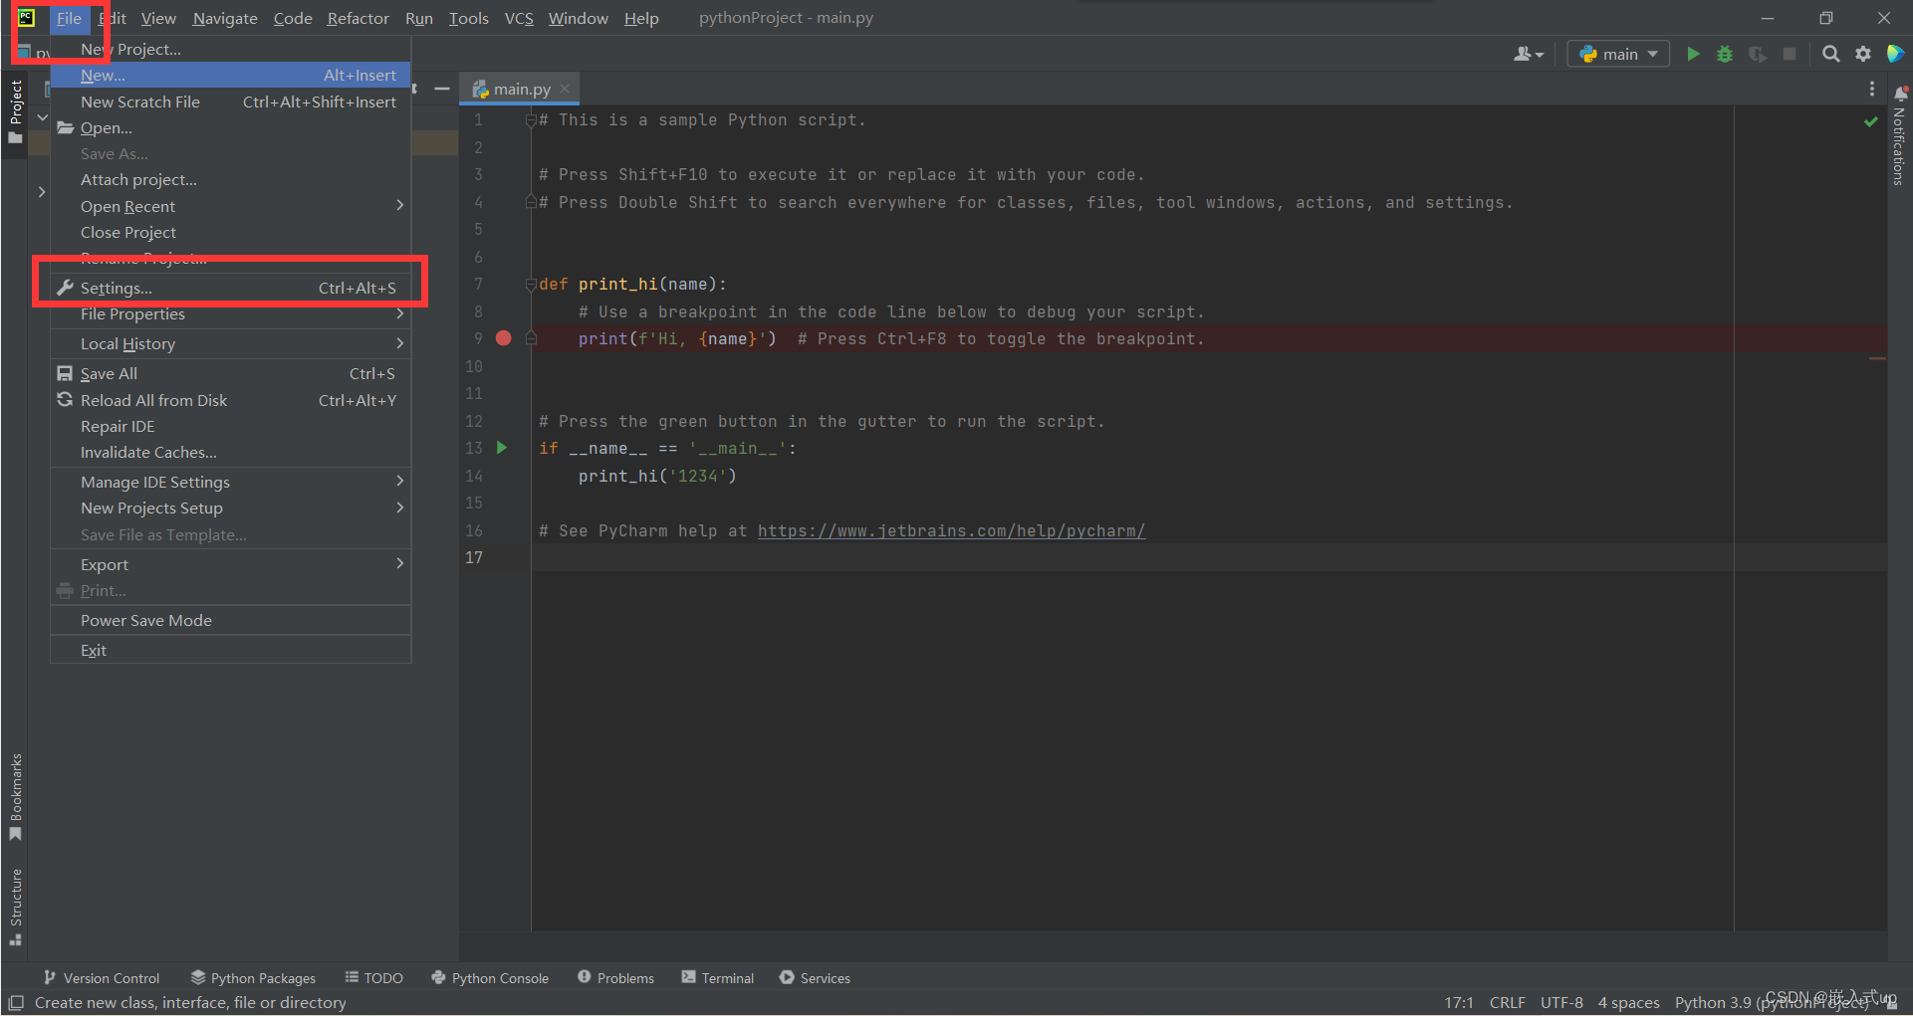
Task: Change CRLF line separator in status bar
Action: (1507, 1002)
